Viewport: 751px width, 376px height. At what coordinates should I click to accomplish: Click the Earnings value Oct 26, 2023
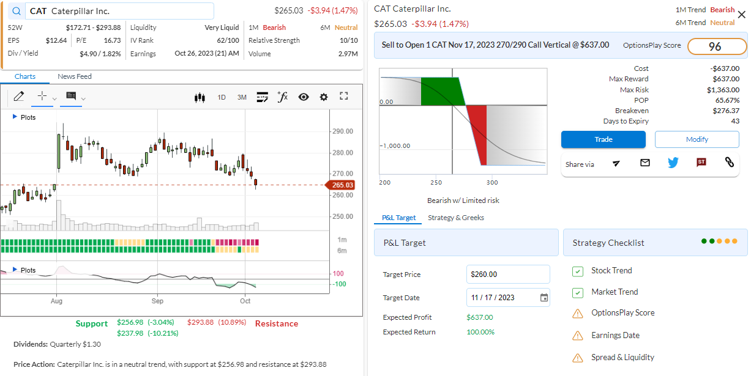coord(206,54)
